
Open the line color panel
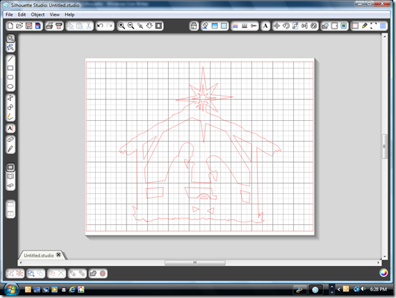point(236,26)
